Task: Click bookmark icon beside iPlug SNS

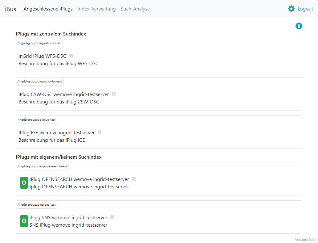Action: [112, 218]
